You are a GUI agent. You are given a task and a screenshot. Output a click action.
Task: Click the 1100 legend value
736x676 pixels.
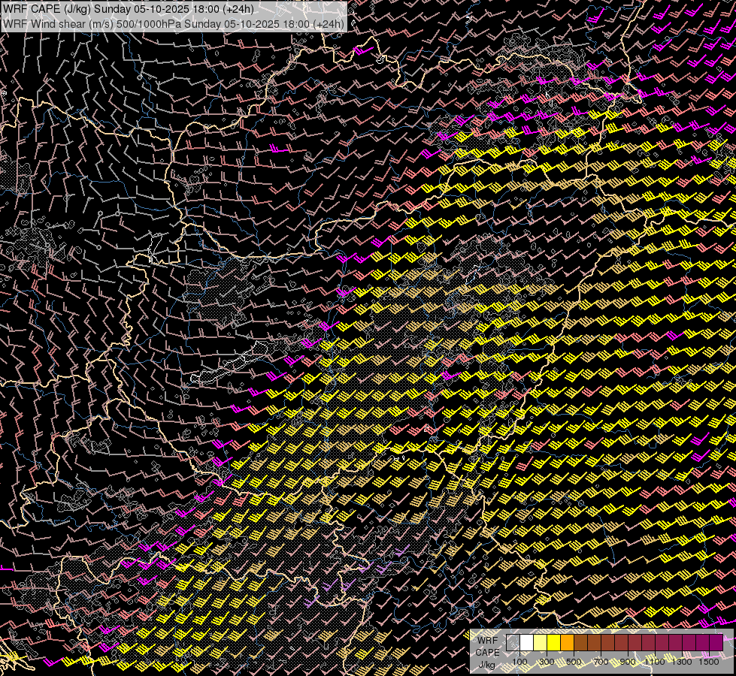click(x=655, y=662)
